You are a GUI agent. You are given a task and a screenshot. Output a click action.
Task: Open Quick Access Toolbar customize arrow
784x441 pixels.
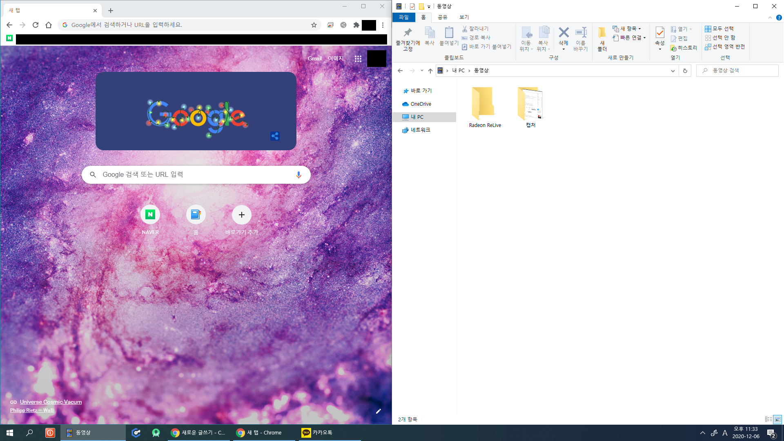coord(429,7)
